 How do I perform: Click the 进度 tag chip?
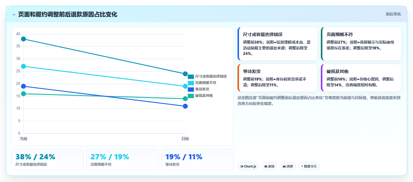point(288,166)
